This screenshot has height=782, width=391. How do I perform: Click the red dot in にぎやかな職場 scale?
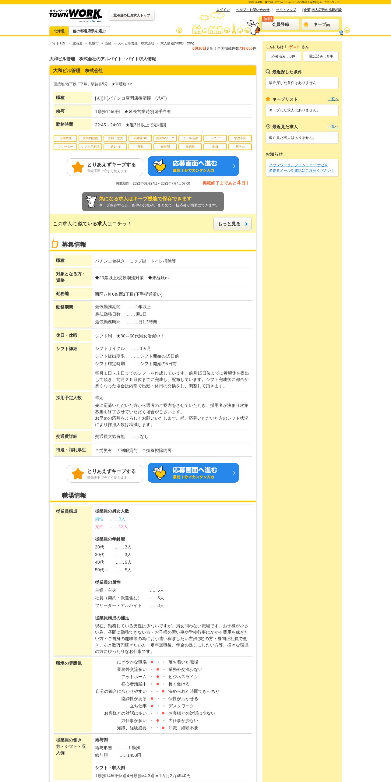[152, 662]
